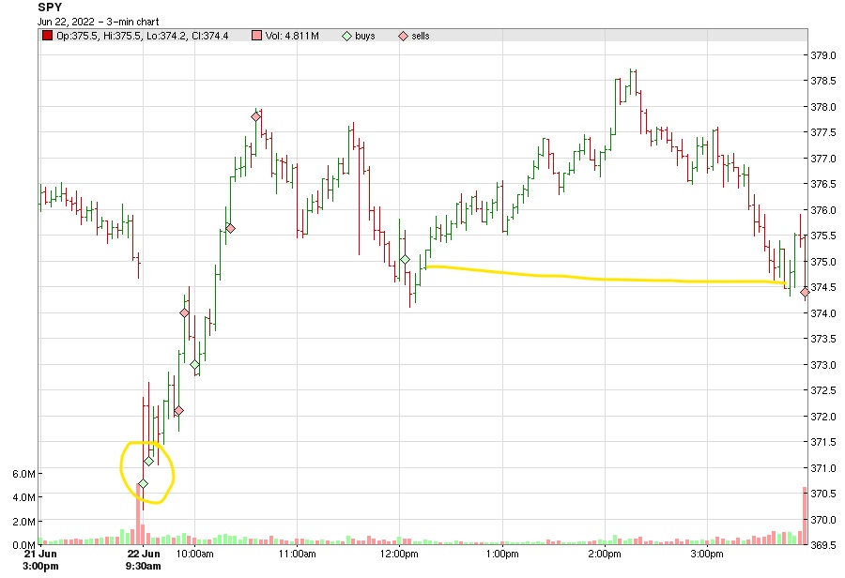The height and width of the screenshot is (578, 845).
Task: Select the sell marker near 375.6
Action: (230, 228)
